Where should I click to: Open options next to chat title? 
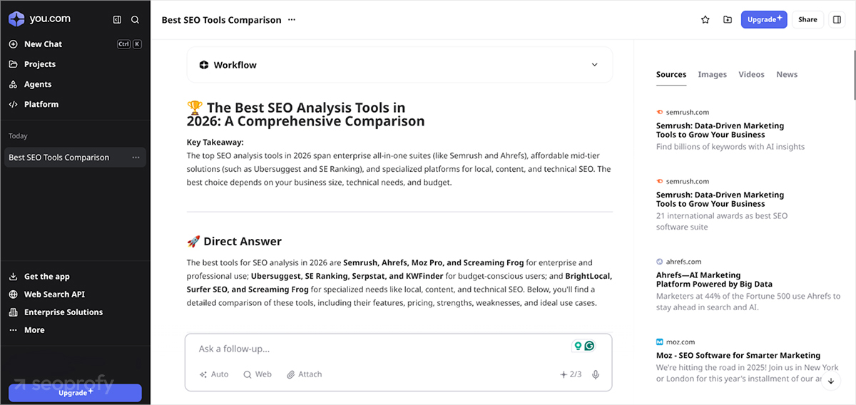click(291, 20)
